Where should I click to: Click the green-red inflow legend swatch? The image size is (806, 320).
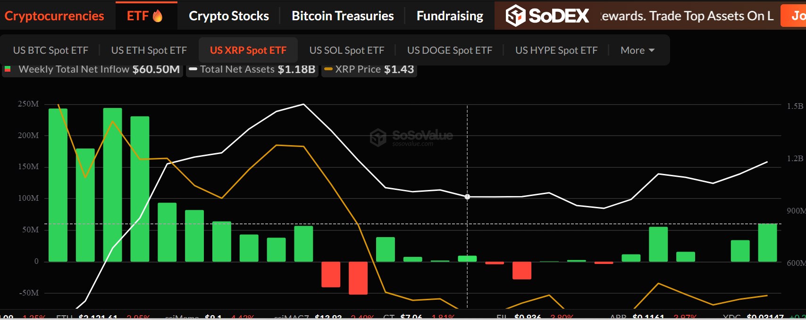coord(8,69)
